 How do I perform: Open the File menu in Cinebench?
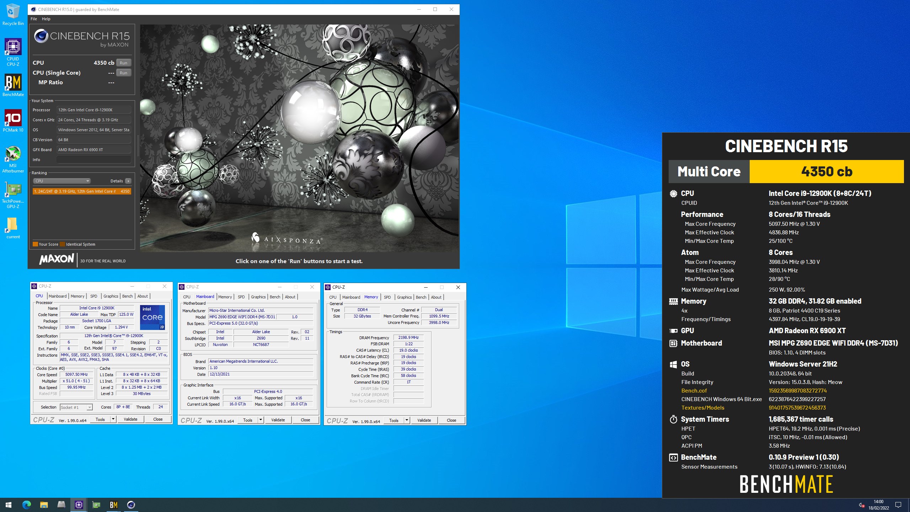click(34, 19)
